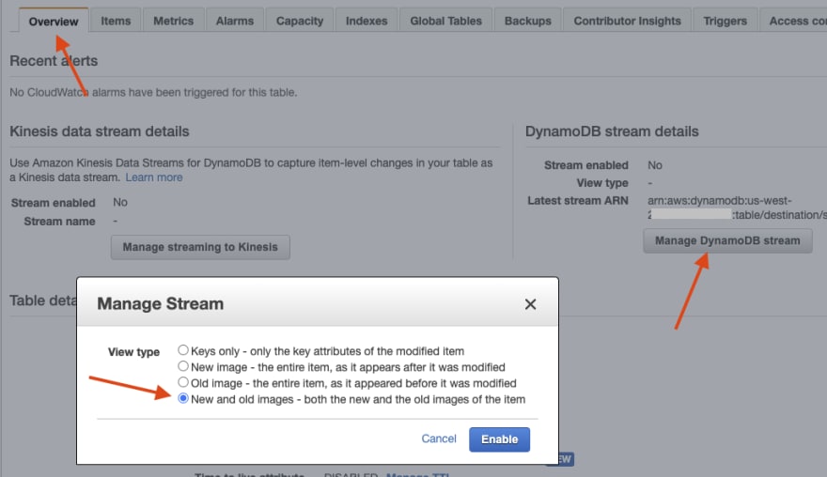Click Manage streaming to Kinesis button
Image resolution: width=827 pixels, height=477 pixels.
tap(200, 247)
